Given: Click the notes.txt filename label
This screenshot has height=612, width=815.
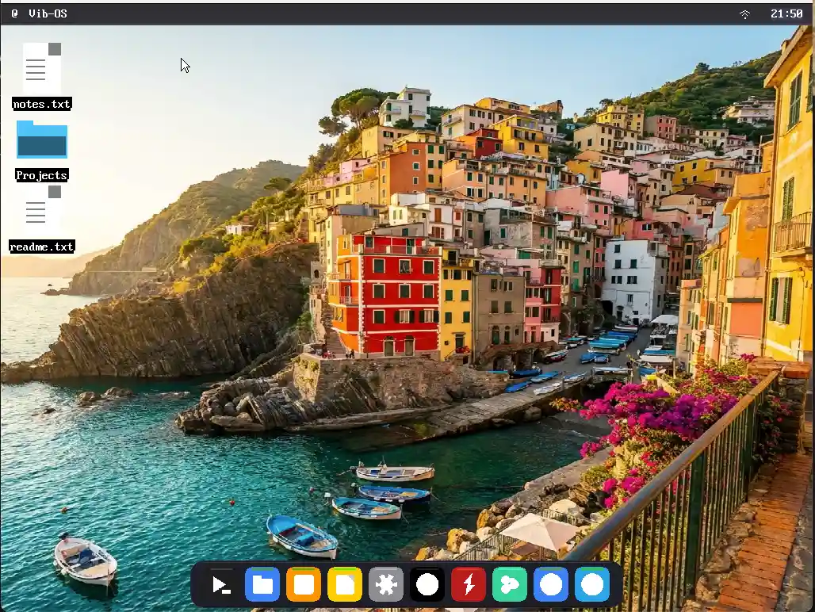Looking at the screenshot, I should coord(41,103).
